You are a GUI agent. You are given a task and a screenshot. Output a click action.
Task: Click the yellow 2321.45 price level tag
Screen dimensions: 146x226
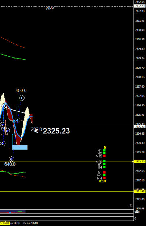click(x=139, y=191)
